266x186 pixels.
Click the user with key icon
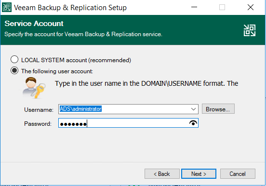pos(34,88)
